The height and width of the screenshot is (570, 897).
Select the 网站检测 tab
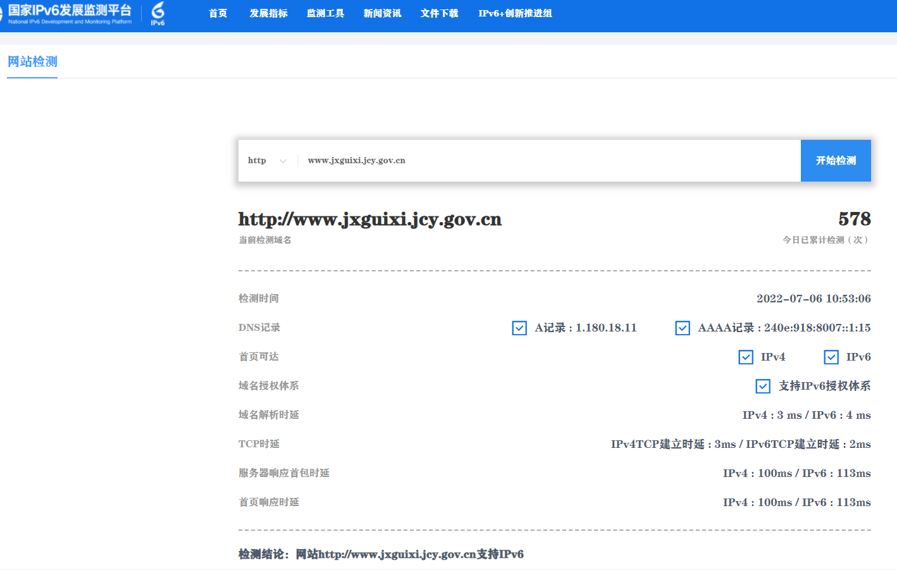(32, 62)
